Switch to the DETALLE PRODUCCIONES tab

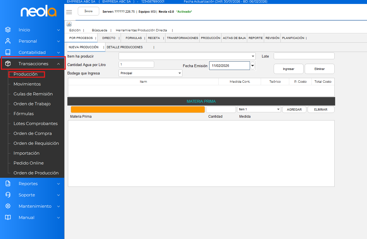[125, 47]
